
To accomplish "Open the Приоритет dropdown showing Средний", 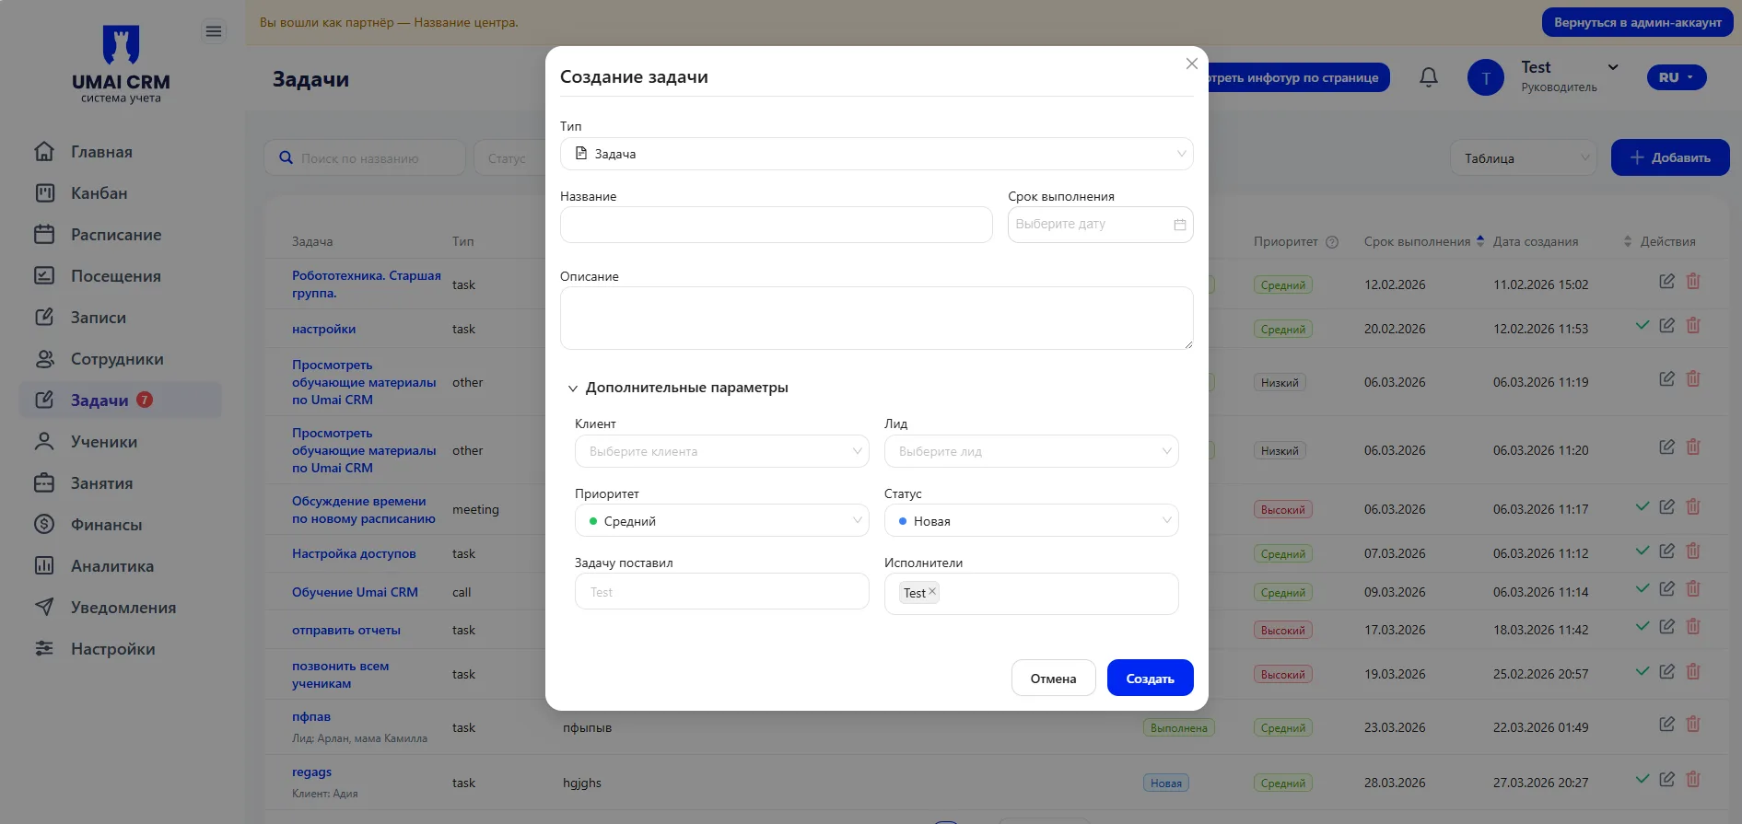I will coord(721,521).
